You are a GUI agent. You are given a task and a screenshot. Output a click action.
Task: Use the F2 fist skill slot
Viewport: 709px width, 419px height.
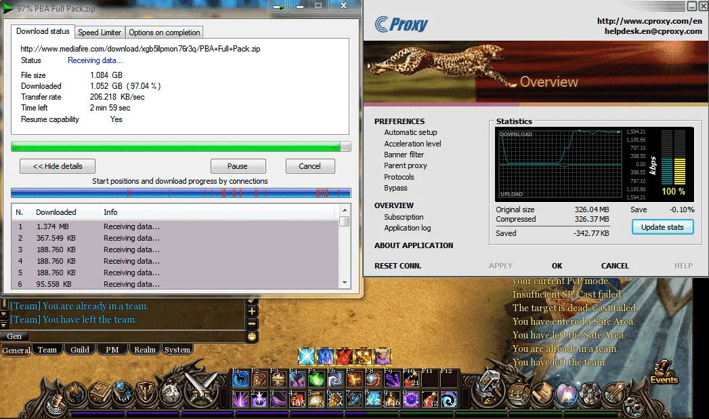point(259,379)
